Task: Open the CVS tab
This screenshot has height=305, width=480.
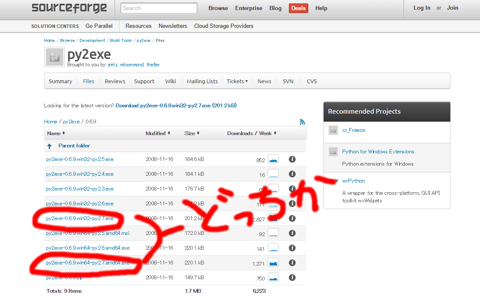Action: (312, 82)
